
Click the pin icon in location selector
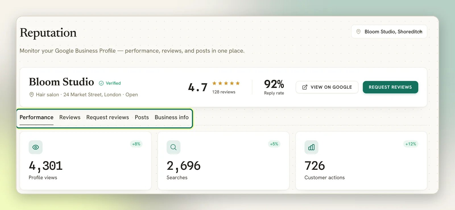359,32
